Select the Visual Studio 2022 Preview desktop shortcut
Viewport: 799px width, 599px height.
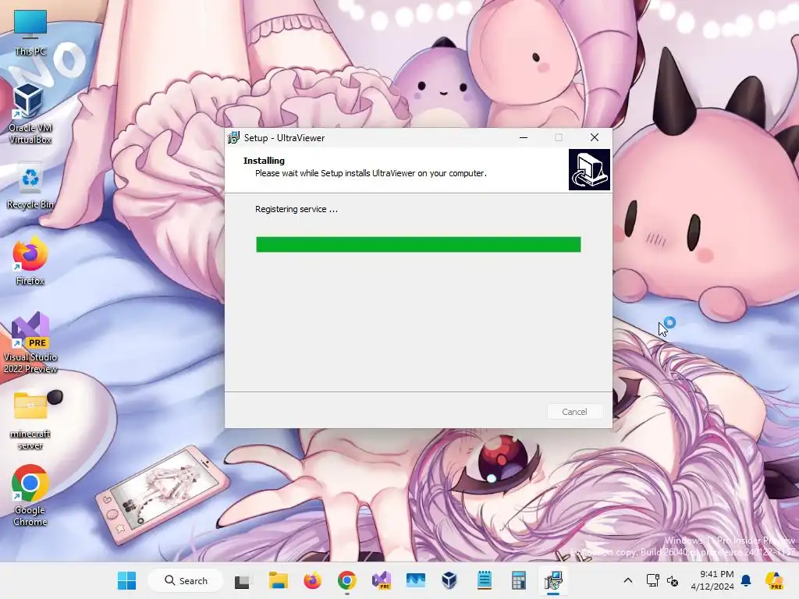pyautogui.click(x=30, y=342)
